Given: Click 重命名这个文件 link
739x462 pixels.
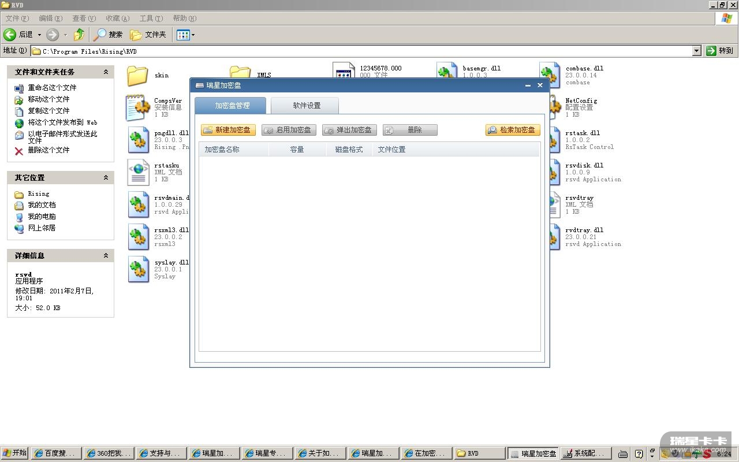Looking at the screenshot, I should coord(52,88).
